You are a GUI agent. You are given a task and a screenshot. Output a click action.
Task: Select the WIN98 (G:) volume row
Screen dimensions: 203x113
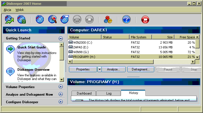132,52
